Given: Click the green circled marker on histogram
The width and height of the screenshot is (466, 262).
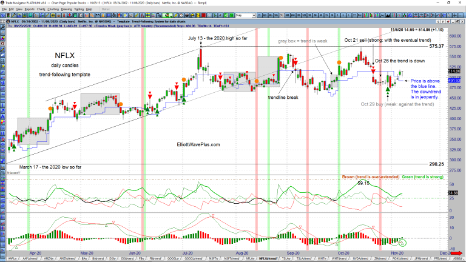Looking at the screenshot, I should (402, 243).
